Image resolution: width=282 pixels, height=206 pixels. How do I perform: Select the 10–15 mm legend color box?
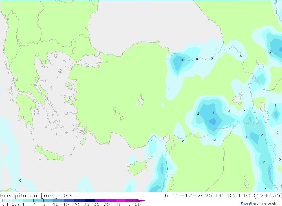(59, 200)
